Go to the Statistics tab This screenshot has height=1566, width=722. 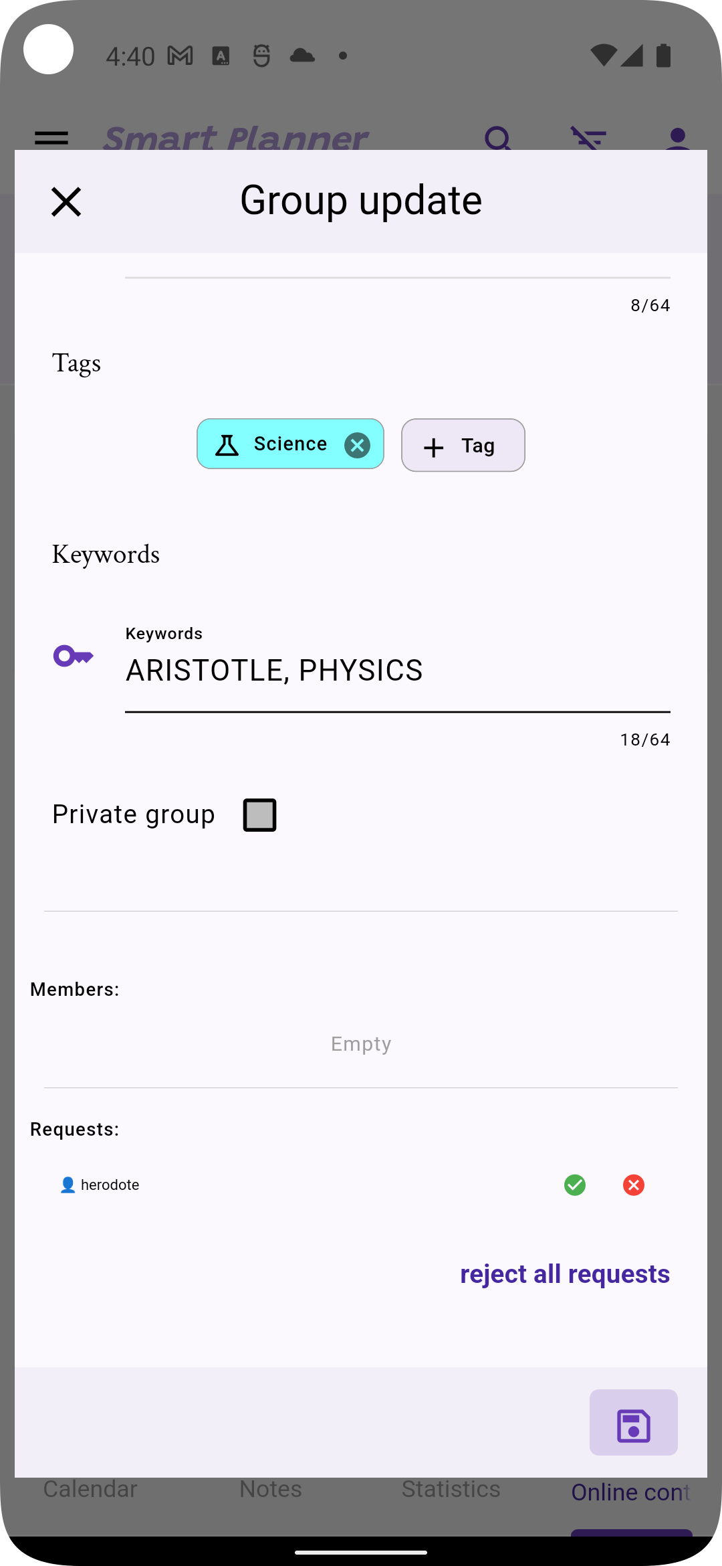[451, 1489]
